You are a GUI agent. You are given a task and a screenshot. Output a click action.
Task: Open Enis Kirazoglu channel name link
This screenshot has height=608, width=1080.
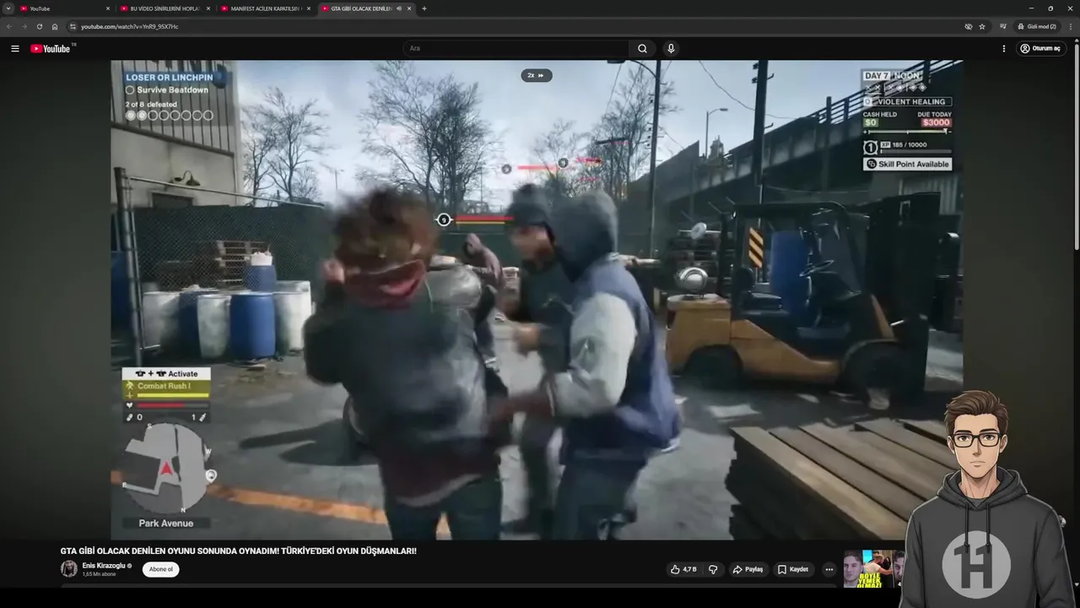pyautogui.click(x=104, y=565)
